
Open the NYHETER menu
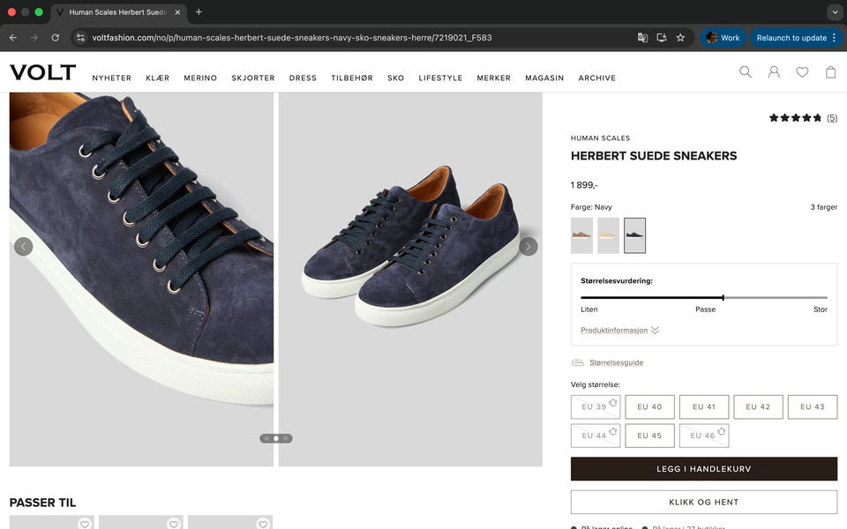coord(112,78)
